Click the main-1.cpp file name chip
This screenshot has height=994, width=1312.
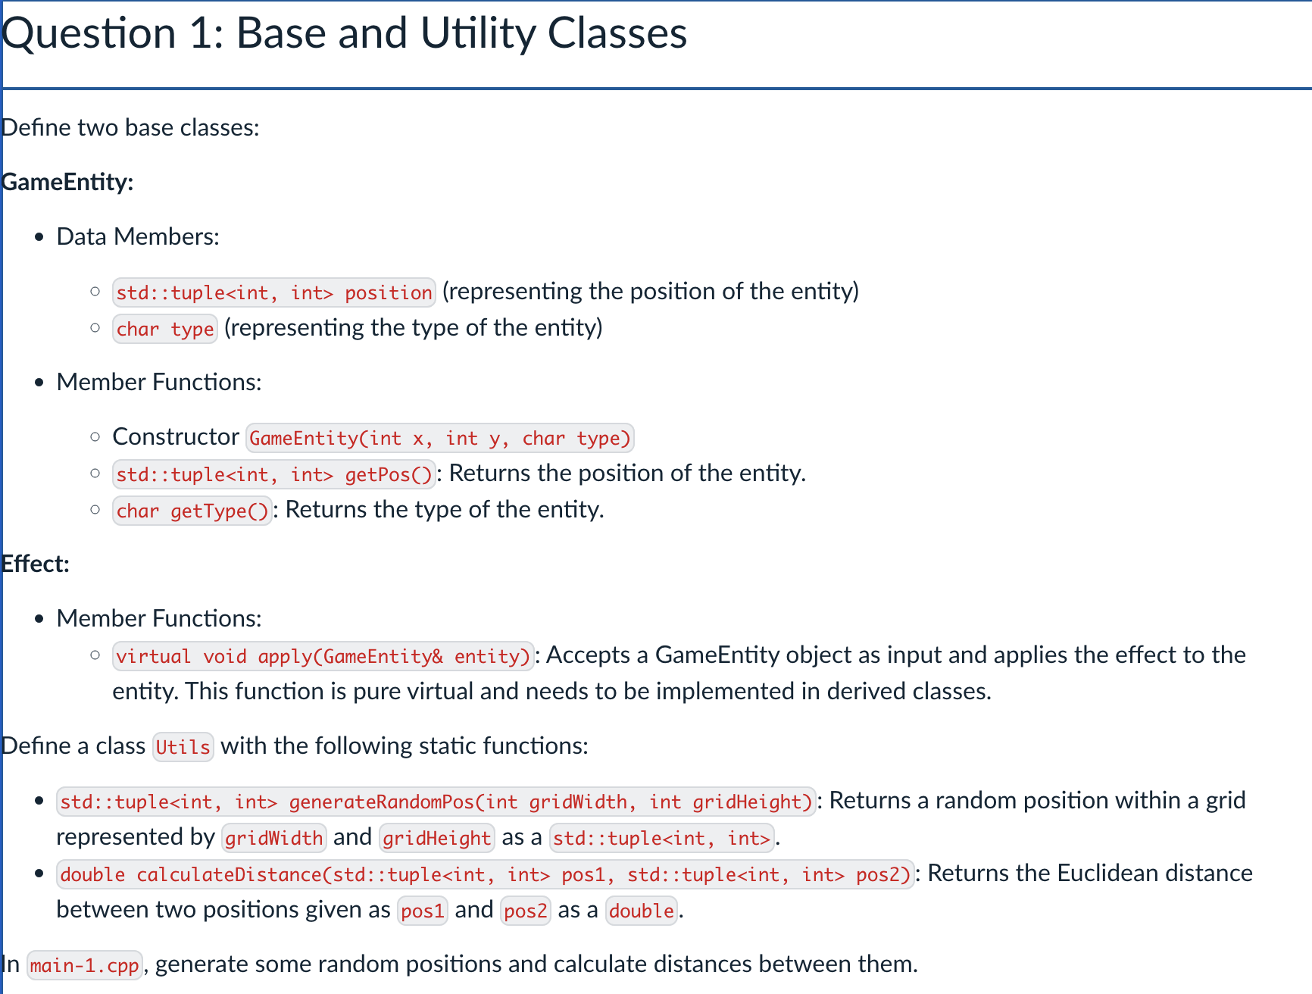tap(84, 965)
